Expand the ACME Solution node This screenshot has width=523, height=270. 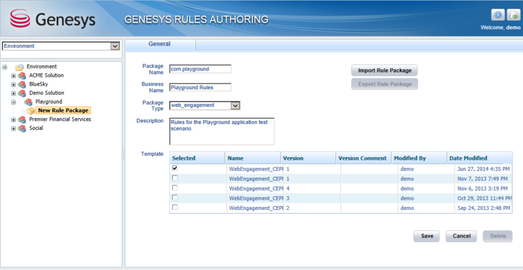point(14,76)
